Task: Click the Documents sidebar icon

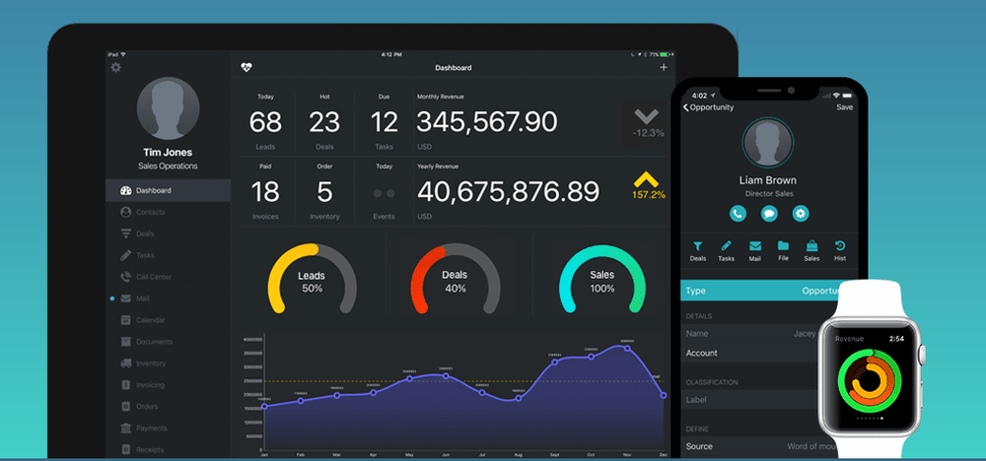Action: 126,342
